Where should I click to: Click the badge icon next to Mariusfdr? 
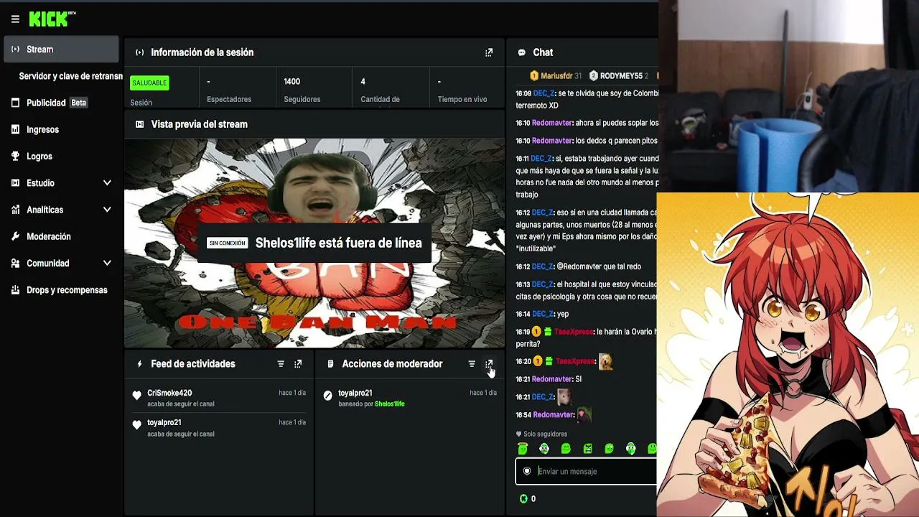tap(534, 75)
